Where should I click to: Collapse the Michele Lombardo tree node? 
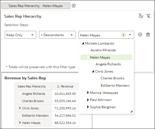pyautogui.click(x=83, y=43)
